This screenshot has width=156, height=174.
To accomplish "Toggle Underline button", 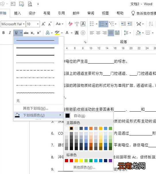I will coord(16,33).
